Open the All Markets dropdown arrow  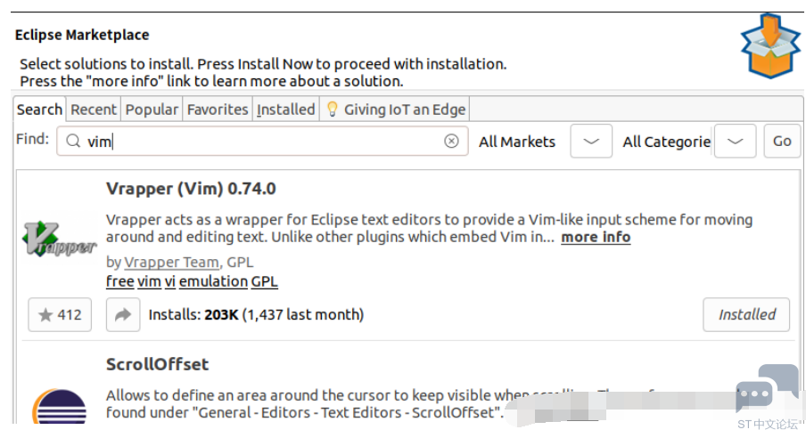591,141
